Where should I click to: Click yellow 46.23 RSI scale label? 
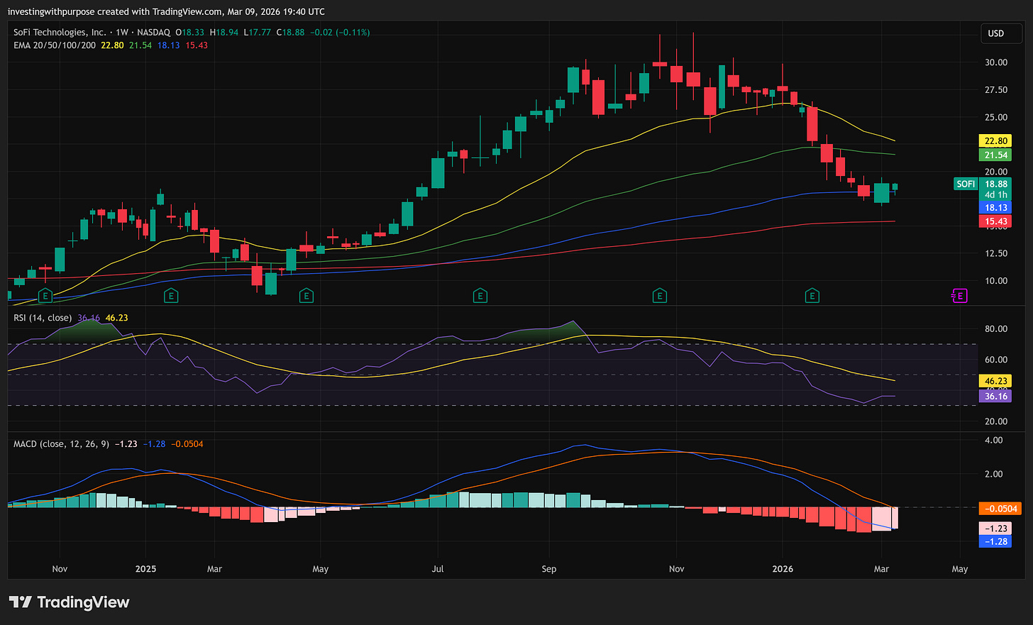coord(995,381)
